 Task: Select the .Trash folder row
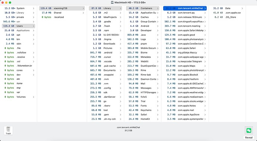point(105,26)
